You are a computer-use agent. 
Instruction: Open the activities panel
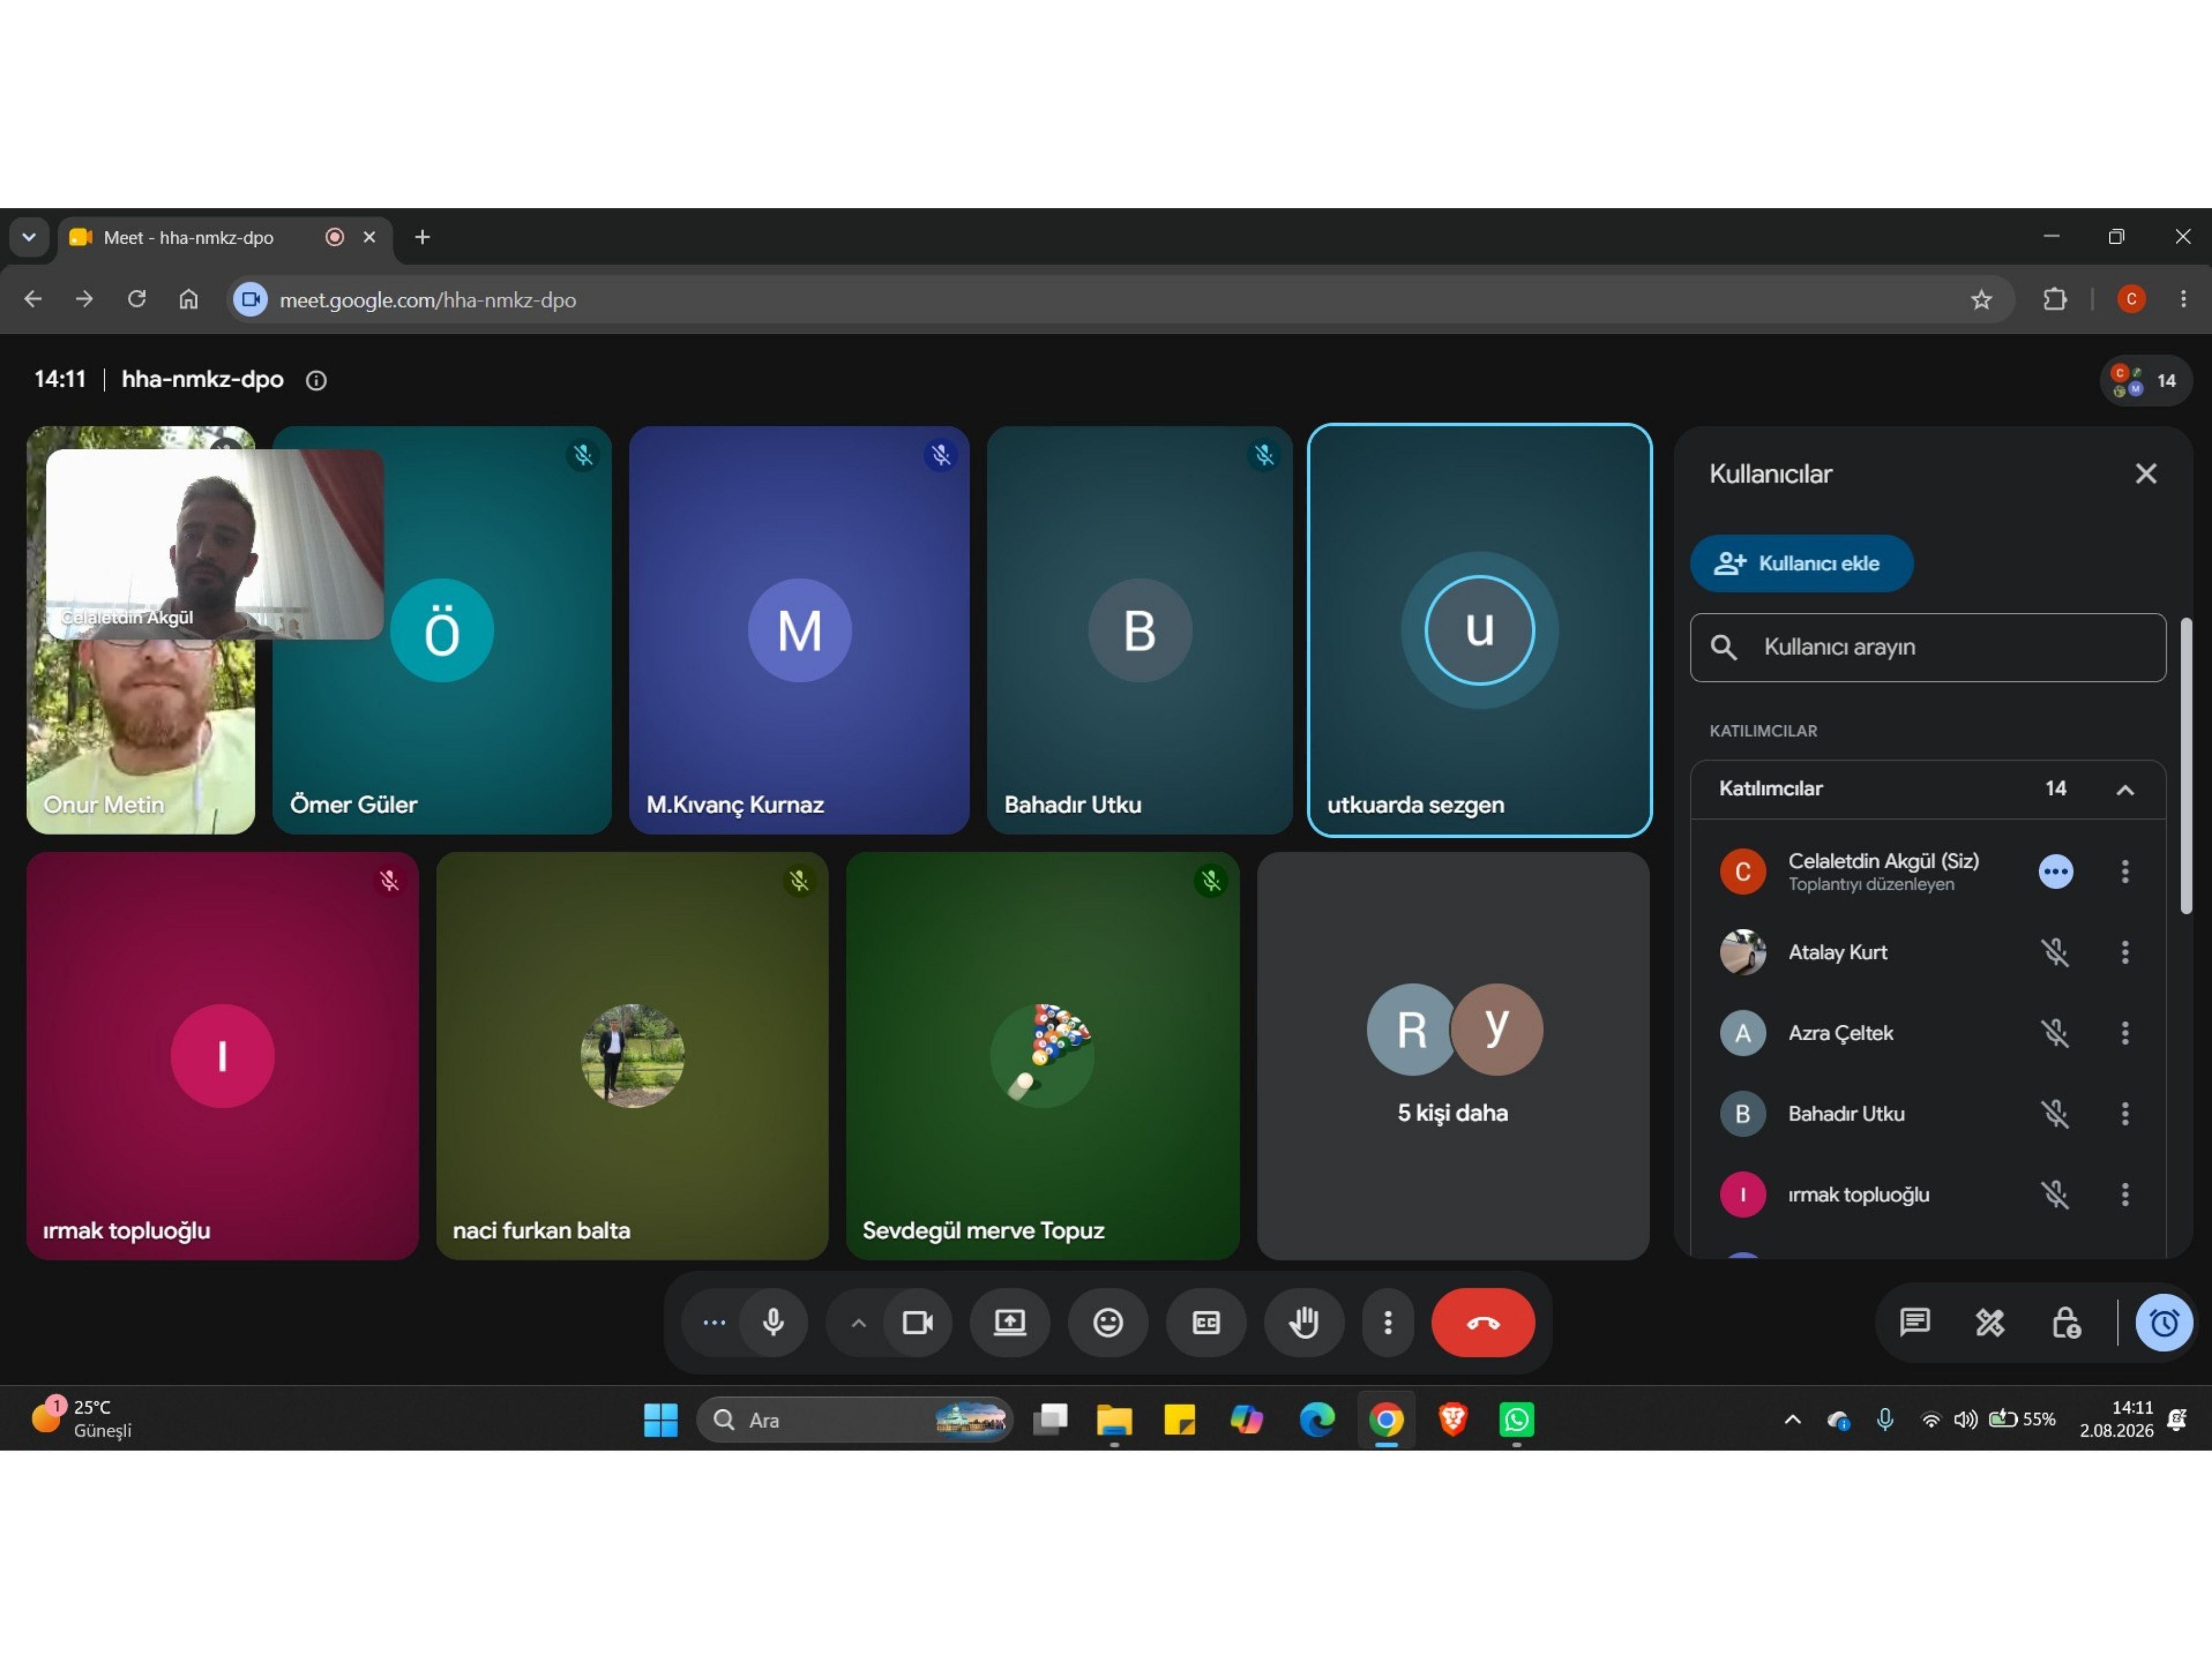coord(1990,1322)
